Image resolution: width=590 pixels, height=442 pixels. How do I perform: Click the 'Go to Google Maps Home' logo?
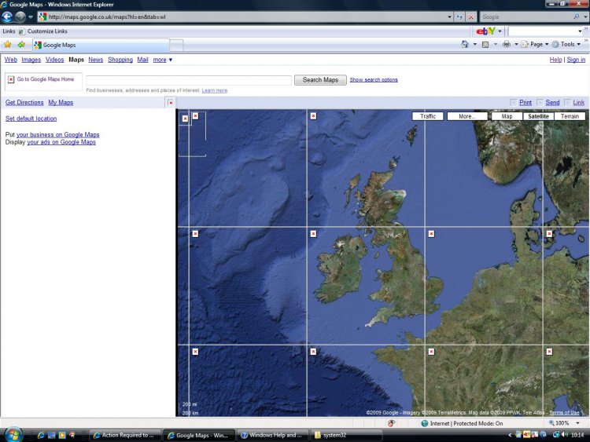point(43,82)
